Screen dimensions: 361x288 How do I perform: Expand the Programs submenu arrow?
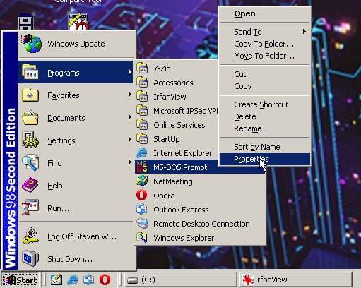(129, 72)
